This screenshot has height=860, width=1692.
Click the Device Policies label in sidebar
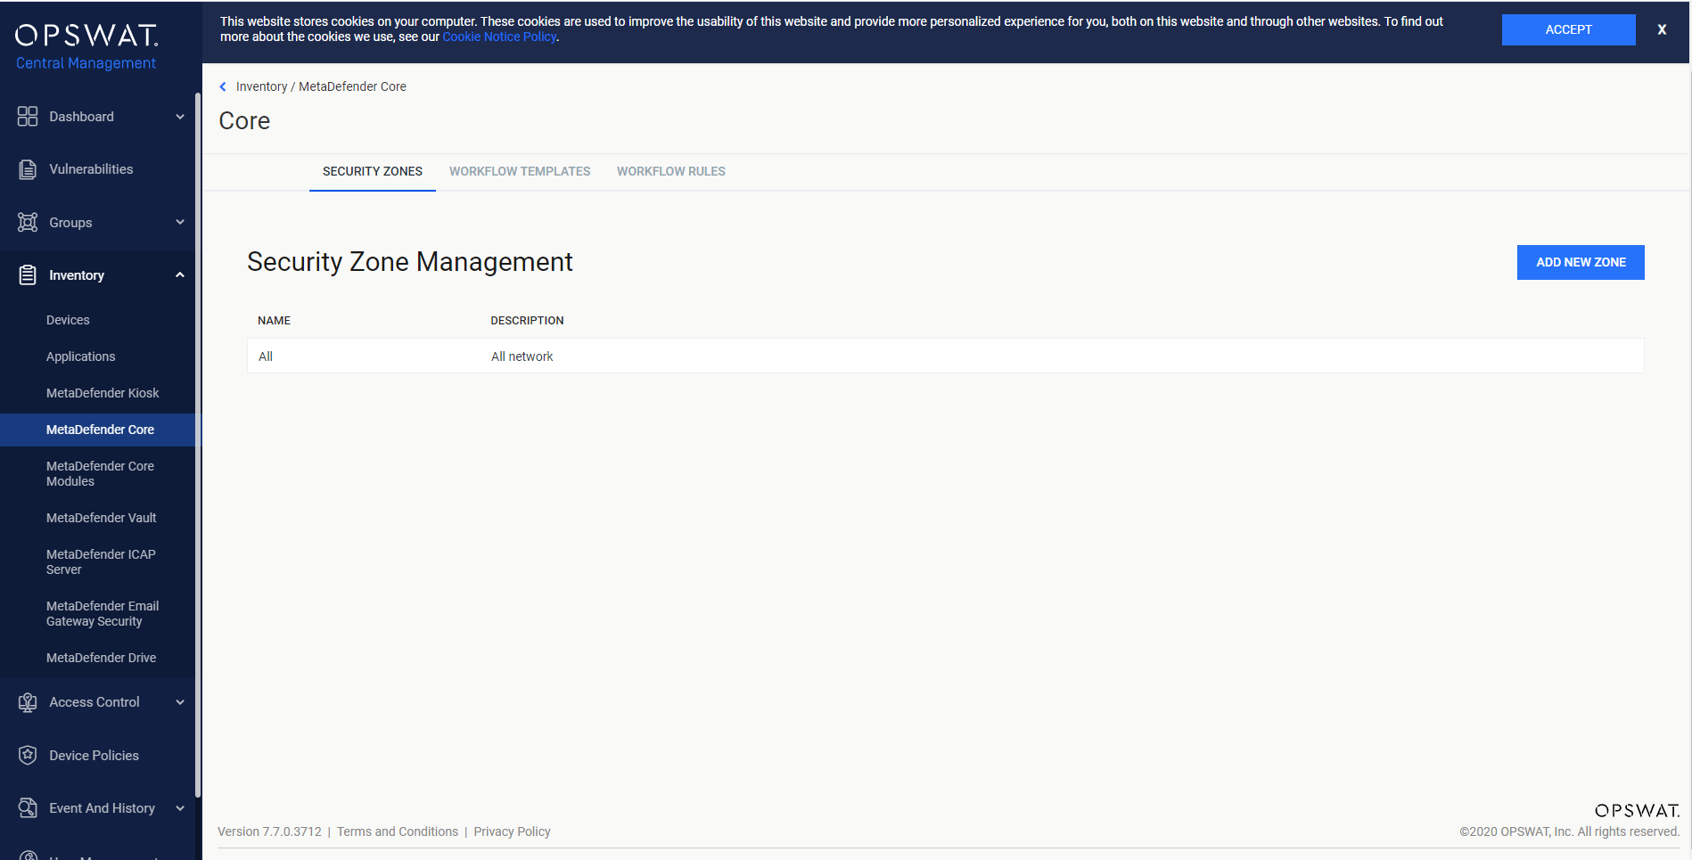coord(94,756)
